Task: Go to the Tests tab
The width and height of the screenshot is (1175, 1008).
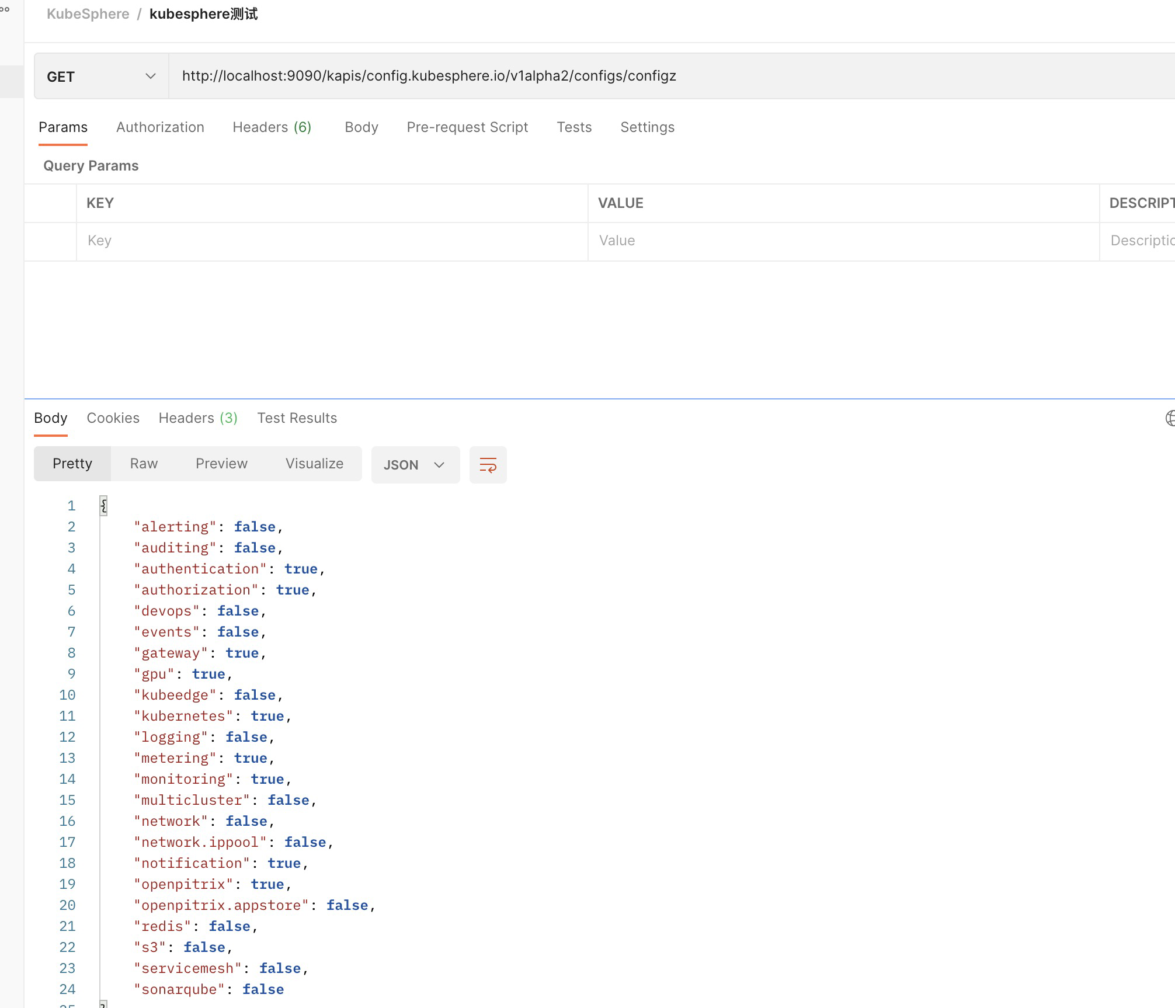Action: coord(573,127)
